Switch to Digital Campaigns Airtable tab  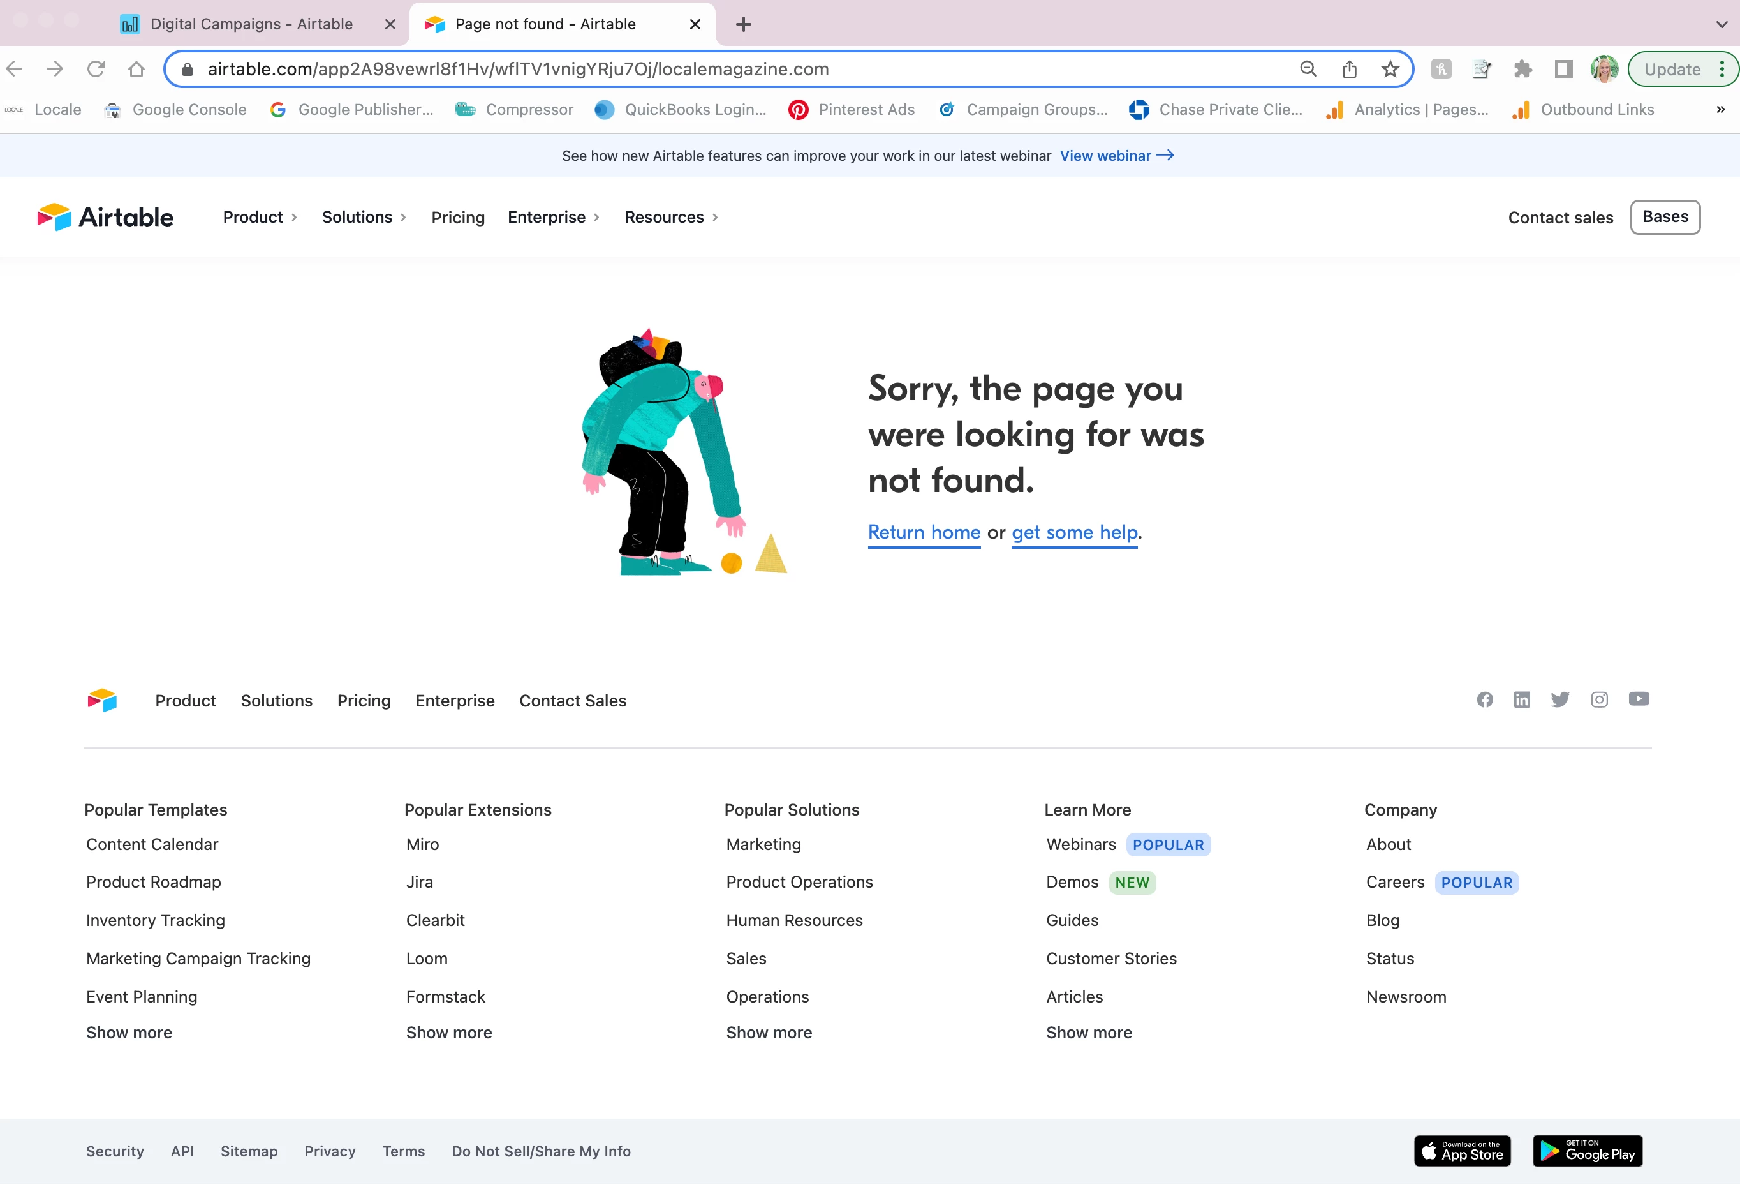[x=251, y=24]
